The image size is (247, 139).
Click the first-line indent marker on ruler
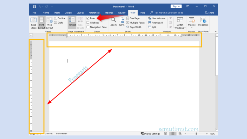[67, 34]
